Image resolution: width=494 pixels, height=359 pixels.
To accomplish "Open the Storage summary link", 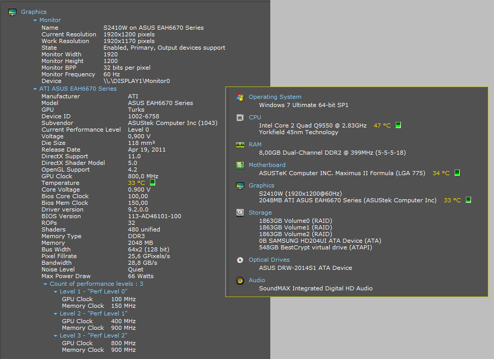I will pos(260,213).
